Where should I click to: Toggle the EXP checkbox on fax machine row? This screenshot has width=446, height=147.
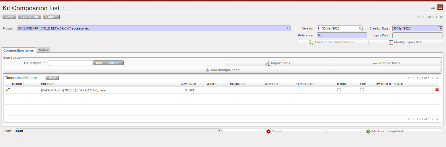362,90
